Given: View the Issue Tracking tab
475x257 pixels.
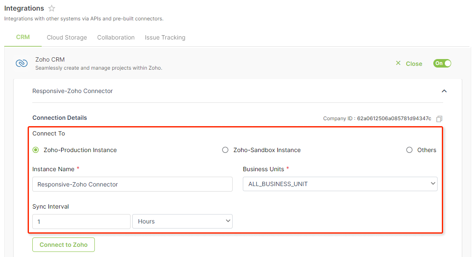Looking at the screenshot, I should click(x=165, y=37).
